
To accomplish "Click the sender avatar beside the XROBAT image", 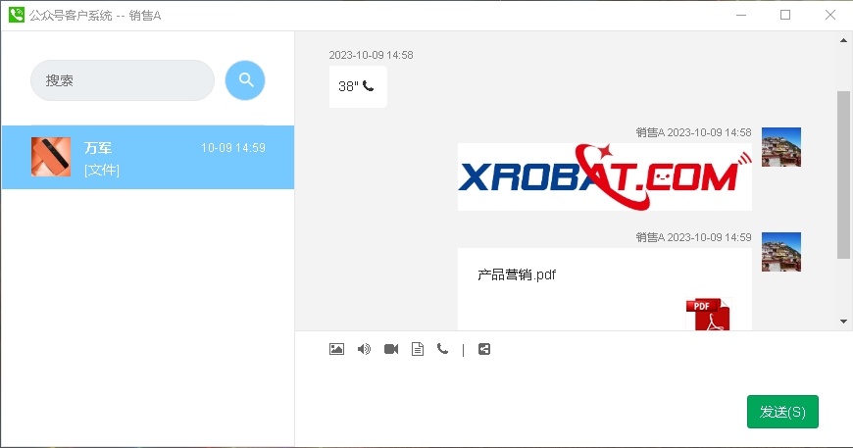I will tap(781, 147).
